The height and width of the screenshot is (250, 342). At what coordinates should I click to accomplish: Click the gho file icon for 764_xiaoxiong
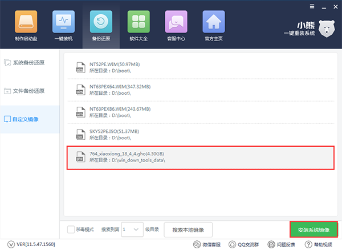(x=80, y=157)
